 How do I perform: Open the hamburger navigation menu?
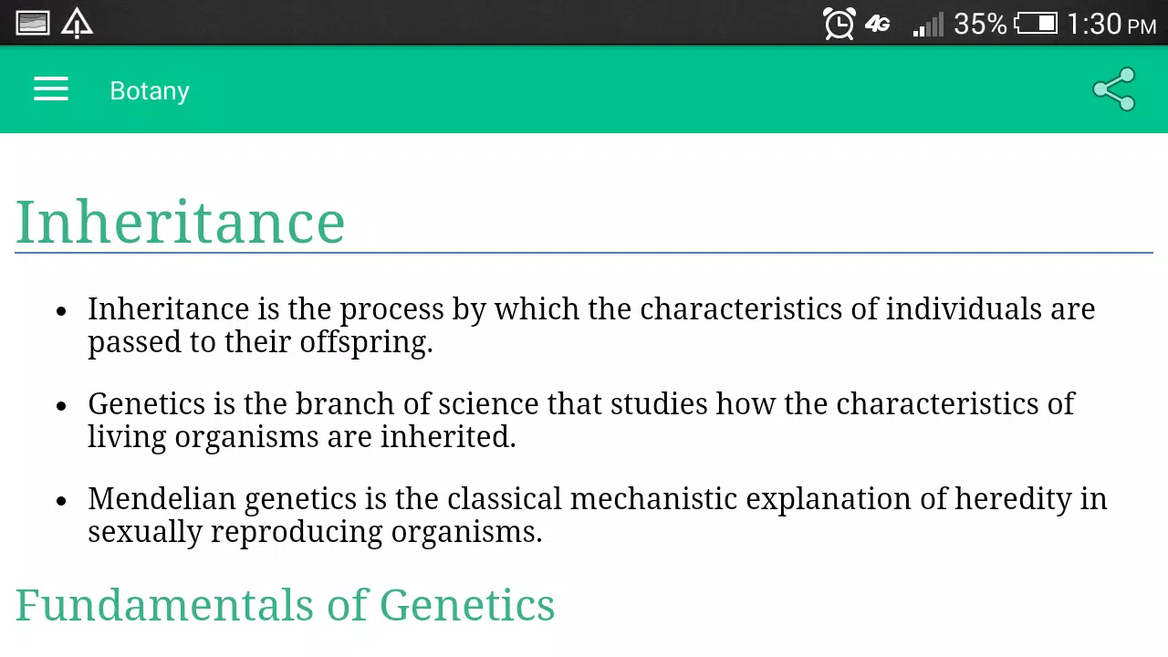pos(51,89)
